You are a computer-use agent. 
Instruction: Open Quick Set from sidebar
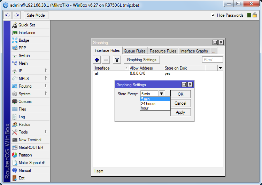[30, 25]
